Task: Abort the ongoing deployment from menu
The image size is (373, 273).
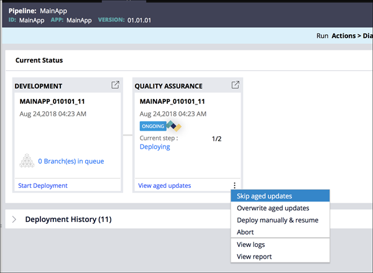Action: coord(246,232)
